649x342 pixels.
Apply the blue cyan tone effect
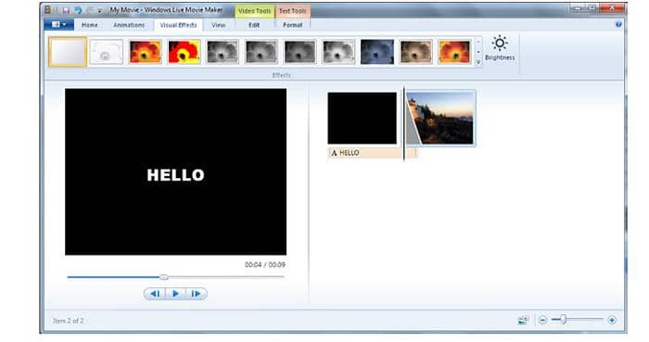377,52
